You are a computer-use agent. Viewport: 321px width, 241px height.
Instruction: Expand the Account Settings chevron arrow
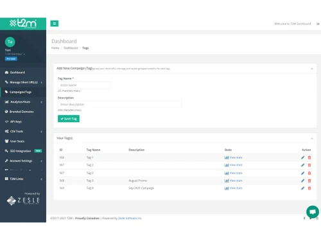(x=41, y=161)
